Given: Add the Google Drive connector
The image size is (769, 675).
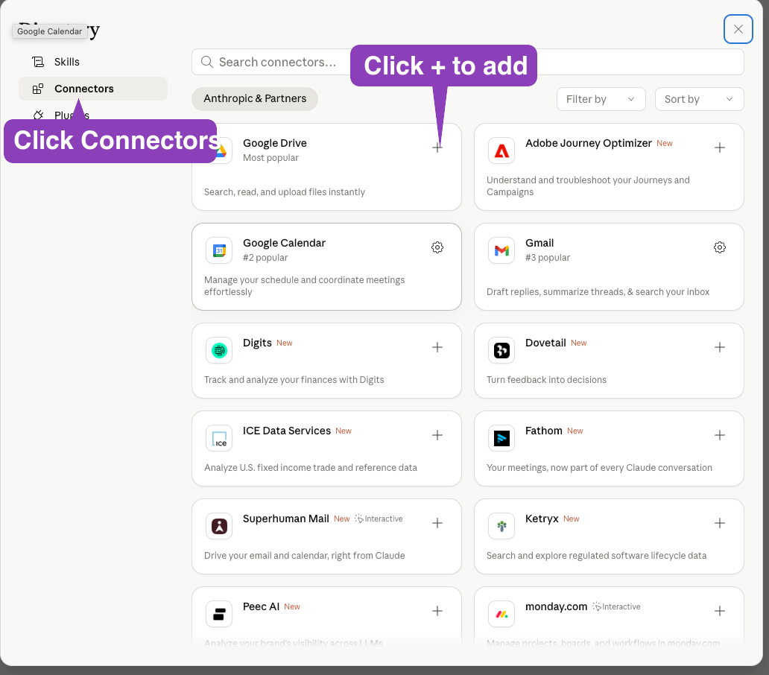Looking at the screenshot, I should click(437, 148).
